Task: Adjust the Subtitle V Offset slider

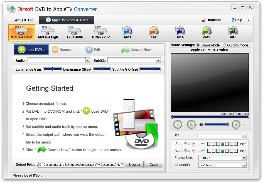Action: pyautogui.click(x=150, y=69)
